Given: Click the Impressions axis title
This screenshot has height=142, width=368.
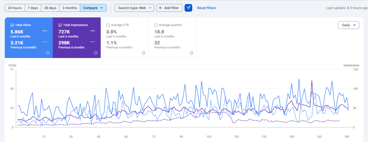Looking at the screenshot, I should pyautogui.click(x=351, y=65).
